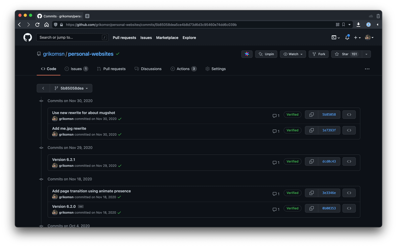The image size is (397, 247).
Task: Open commit 'Add page transition using animate presence'
Action: [x=91, y=191]
